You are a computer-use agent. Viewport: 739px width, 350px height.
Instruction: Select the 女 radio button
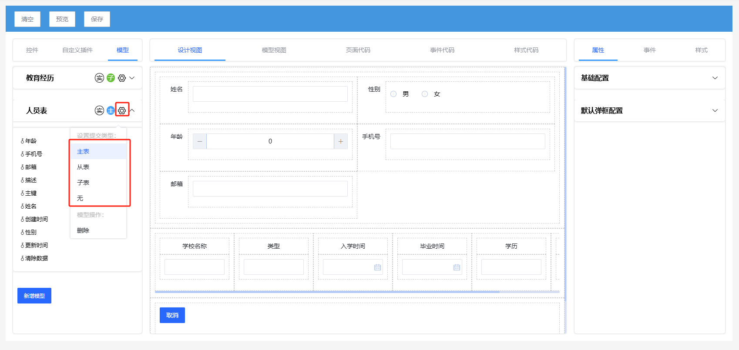(x=425, y=94)
